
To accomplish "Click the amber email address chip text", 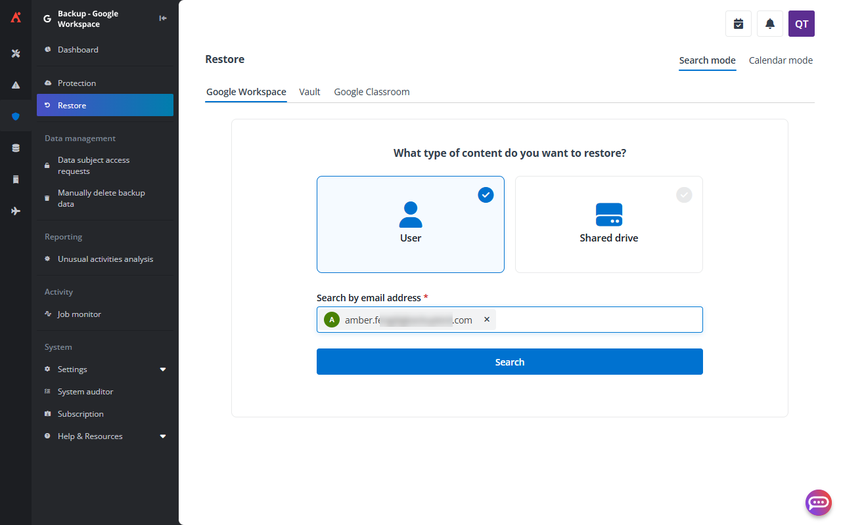I will (x=409, y=320).
